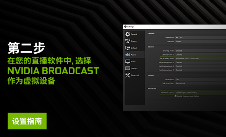Click the General section header in the audio pane
This screenshot has width=226, height=137.
pos(151,33)
